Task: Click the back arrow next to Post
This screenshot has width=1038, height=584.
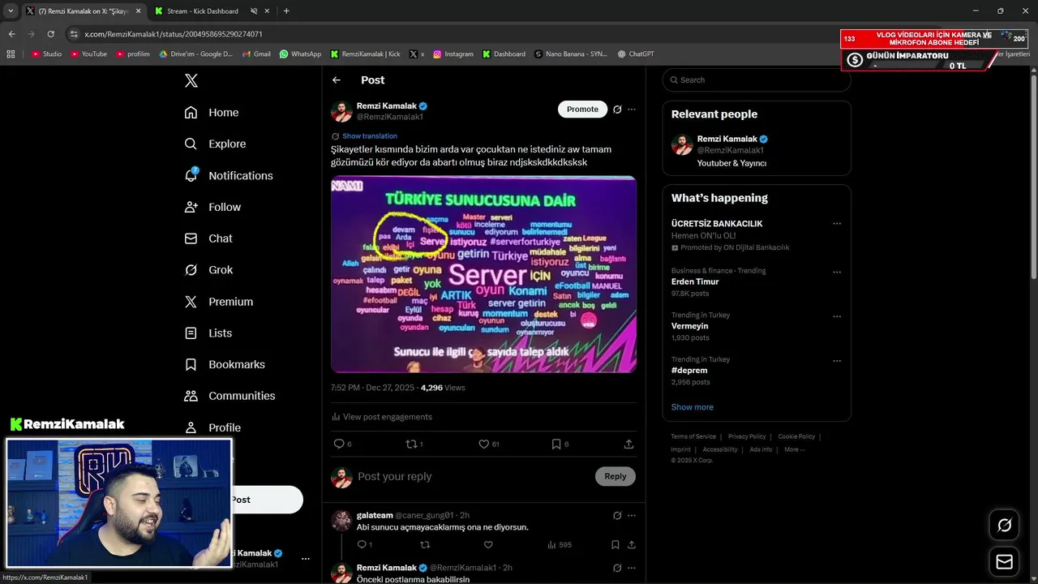Action: pyautogui.click(x=337, y=80)
